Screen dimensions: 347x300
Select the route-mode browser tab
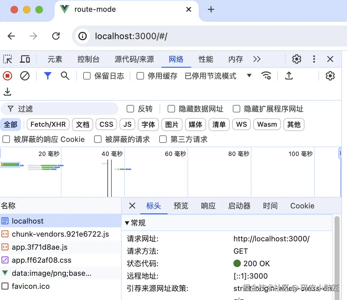click(x=127, y=10)
